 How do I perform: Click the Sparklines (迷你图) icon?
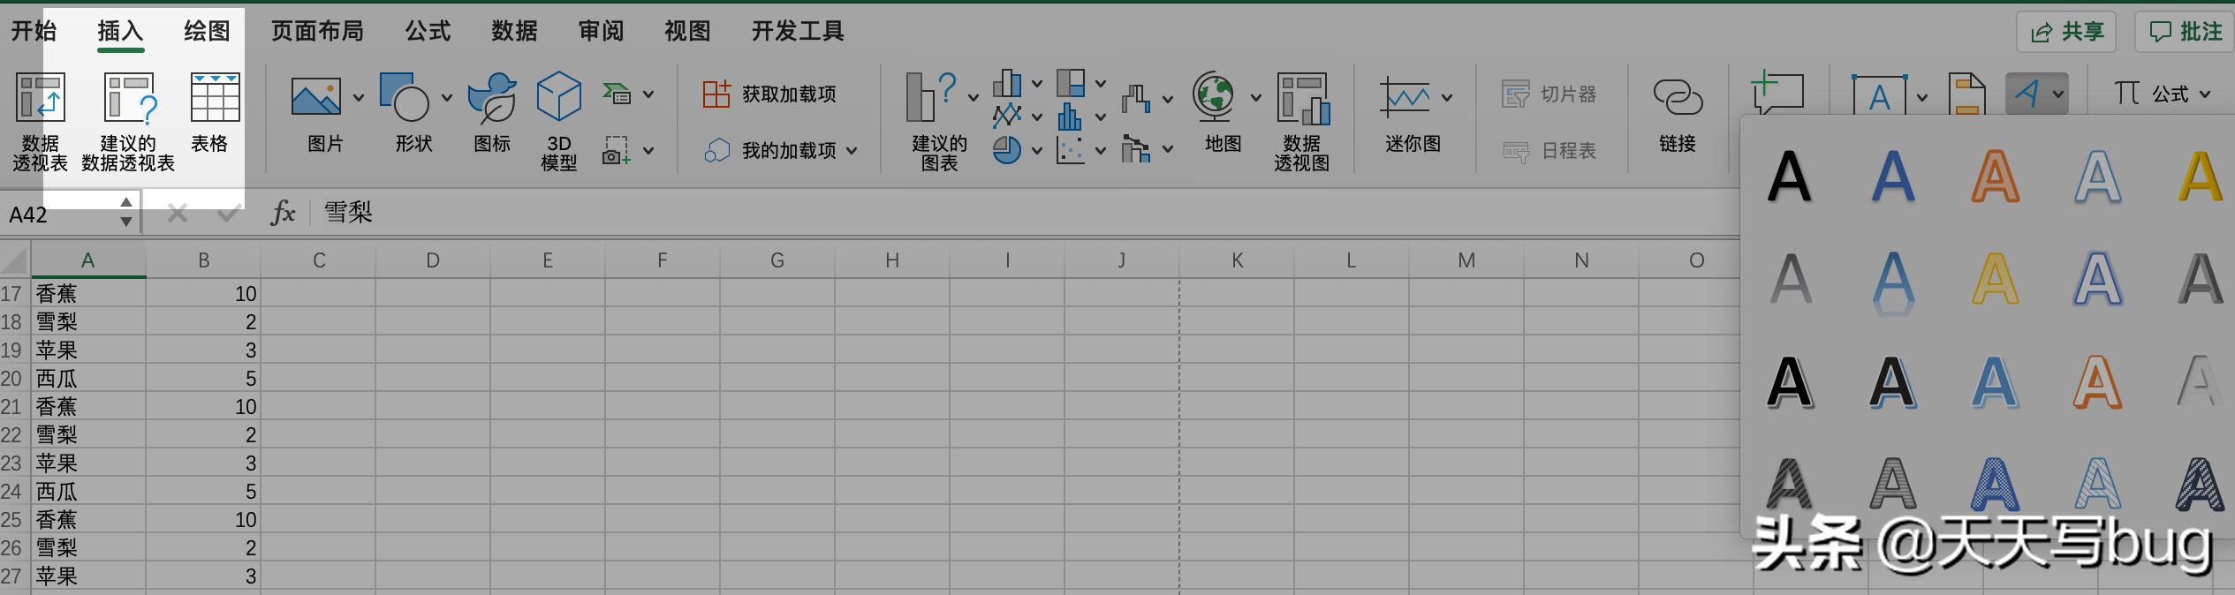[1405, 97]
